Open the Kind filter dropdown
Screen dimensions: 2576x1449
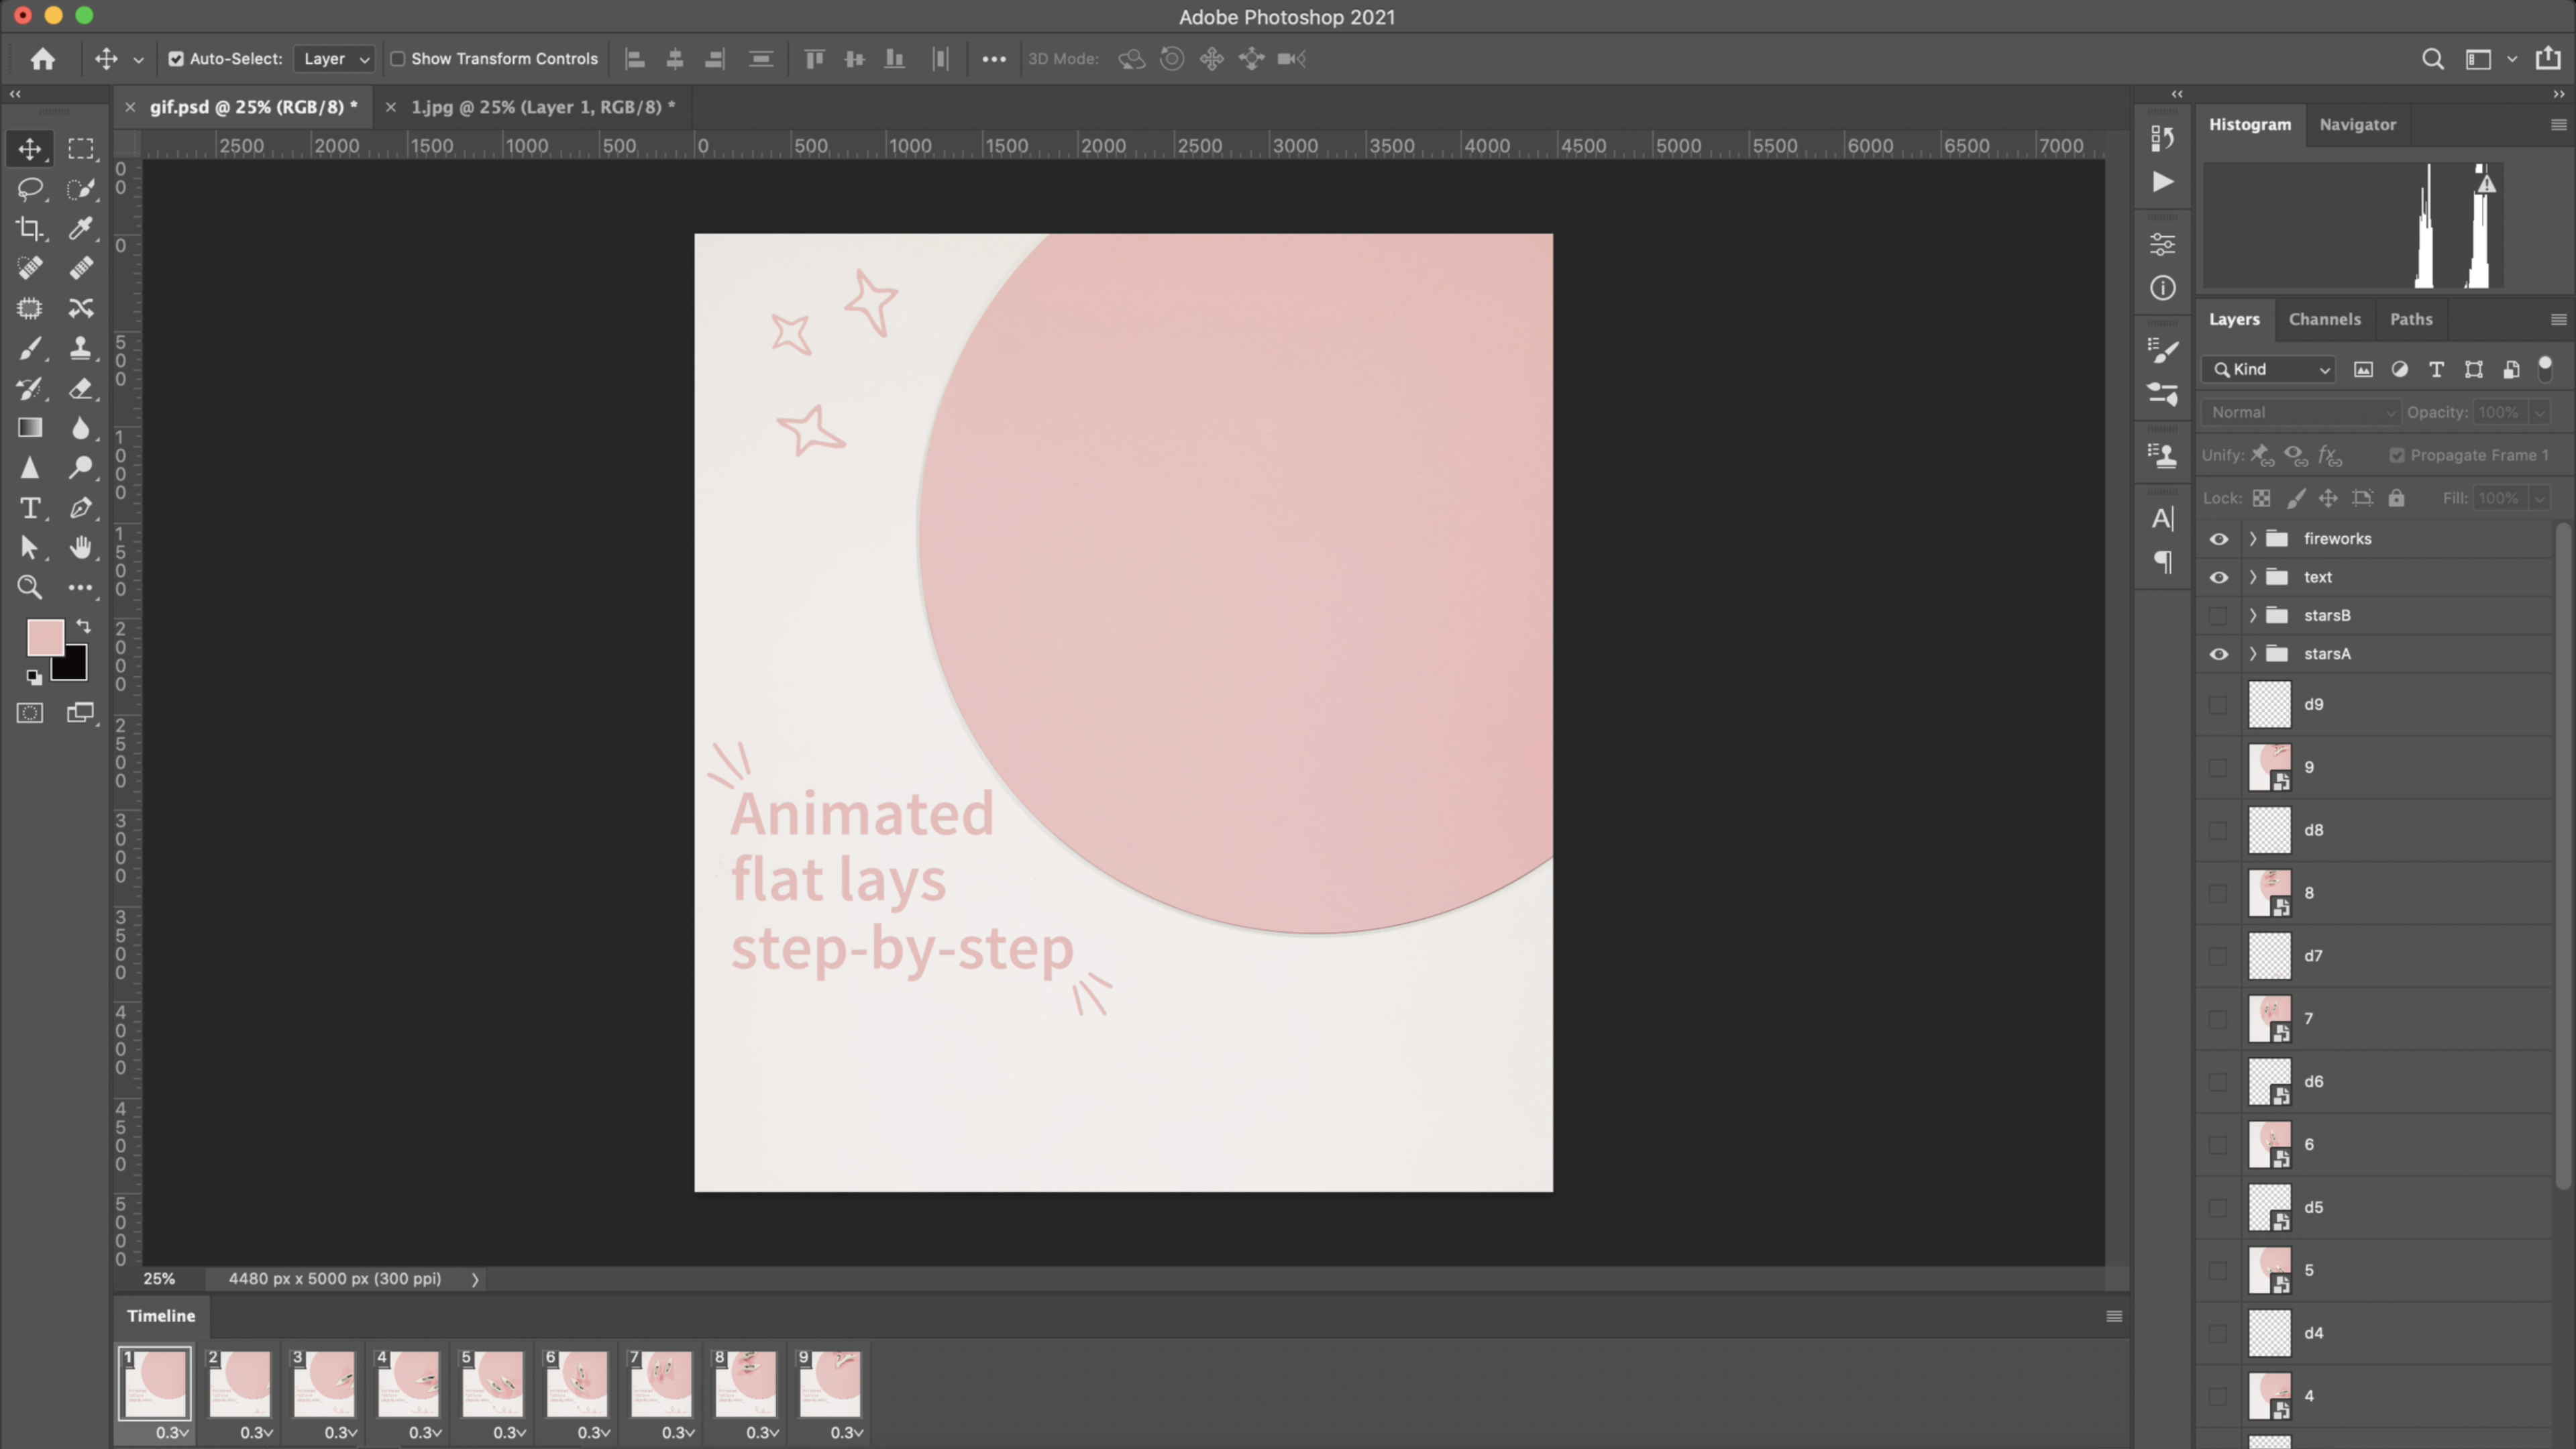(x=2268, y=370)
